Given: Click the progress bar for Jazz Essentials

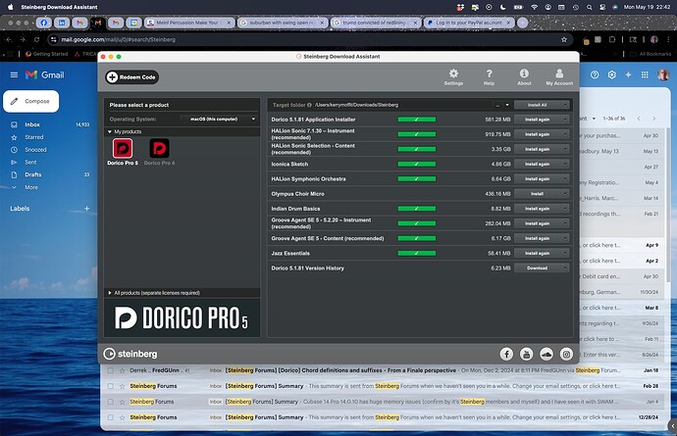Looking at the screenshot, I should (x=417, y=253).
